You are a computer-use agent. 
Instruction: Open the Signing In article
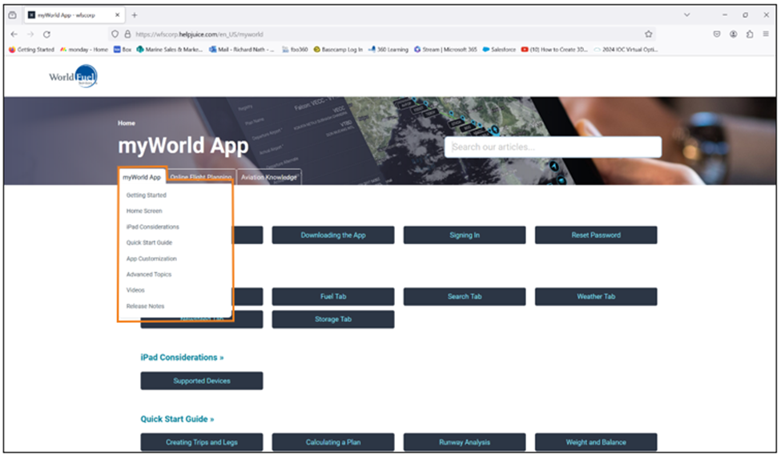(x=465, y=236)
